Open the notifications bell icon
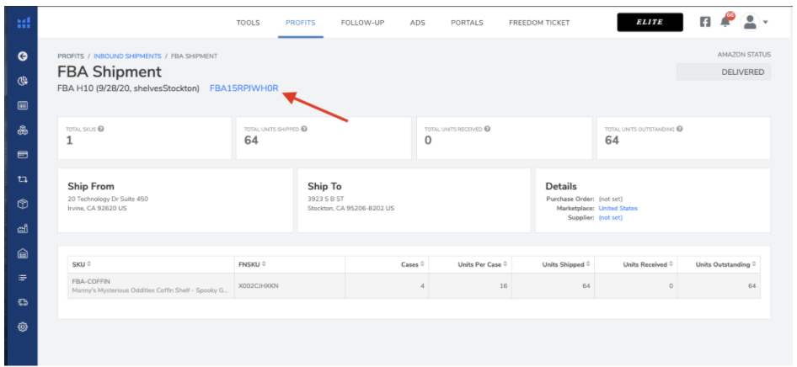 (x=725, y=22)
